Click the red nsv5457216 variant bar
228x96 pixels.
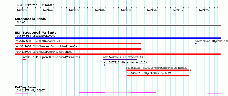click(158, 76)
